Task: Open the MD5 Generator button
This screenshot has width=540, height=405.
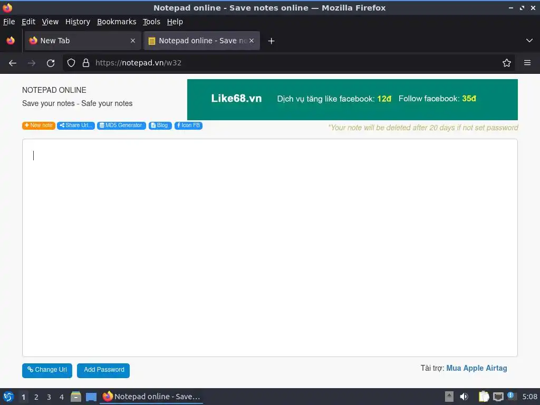Action: pyautogui.click(x=121, y=126)
